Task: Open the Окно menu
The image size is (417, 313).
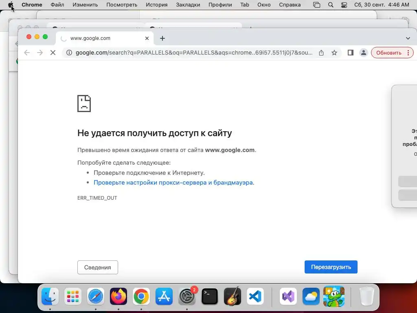Action: point(264,5)
